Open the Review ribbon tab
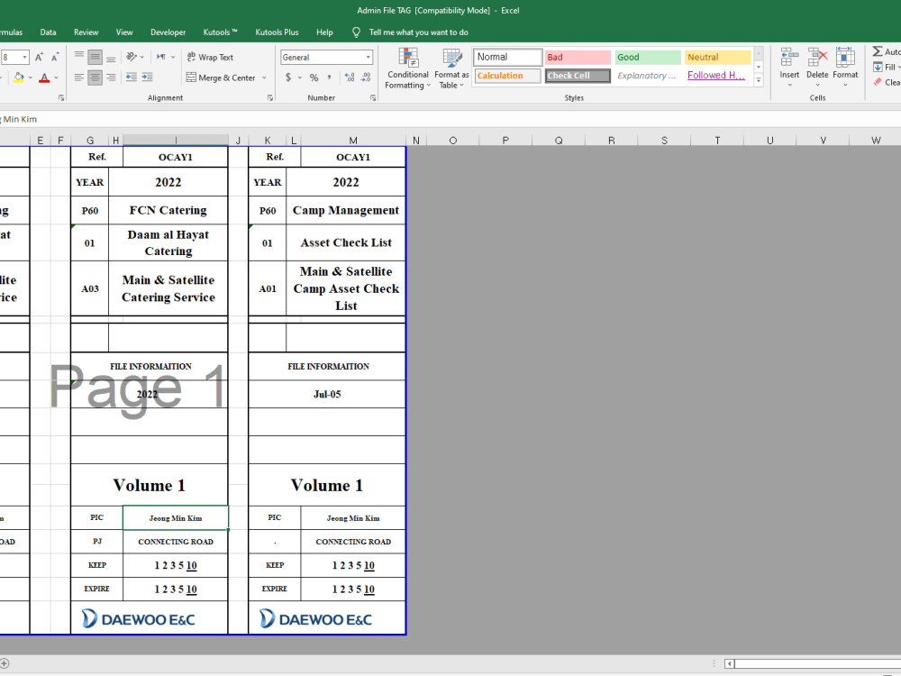Screen dimensions: 901x676 point(86,32)
